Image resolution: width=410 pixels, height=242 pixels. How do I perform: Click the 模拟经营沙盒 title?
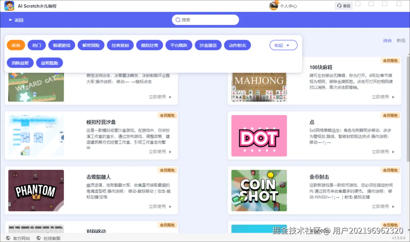pyautogui.click(x=101, y=122)
